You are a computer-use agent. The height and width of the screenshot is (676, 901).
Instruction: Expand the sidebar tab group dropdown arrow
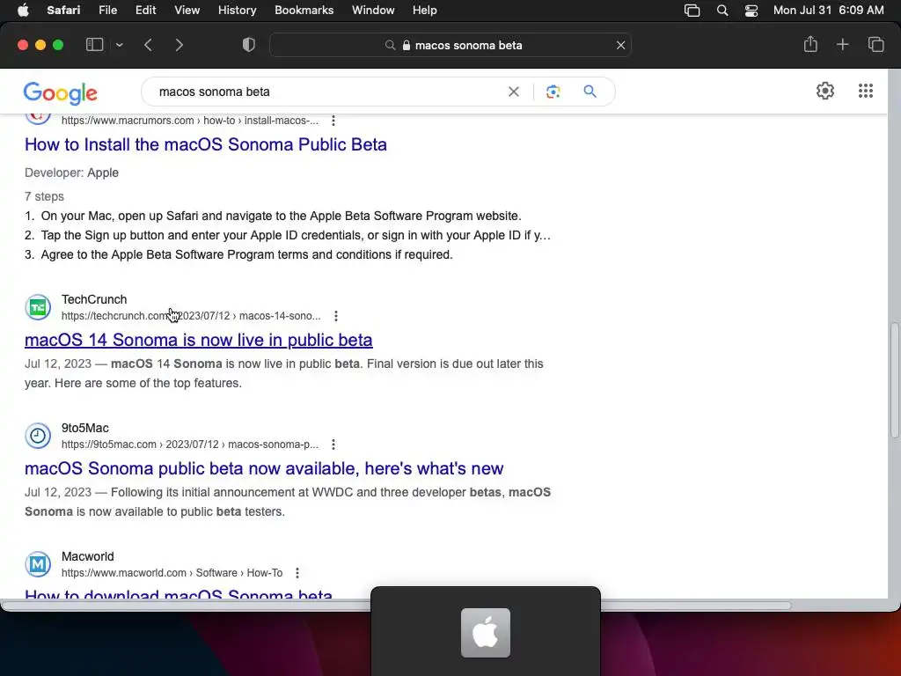click(x=119, y=45)
